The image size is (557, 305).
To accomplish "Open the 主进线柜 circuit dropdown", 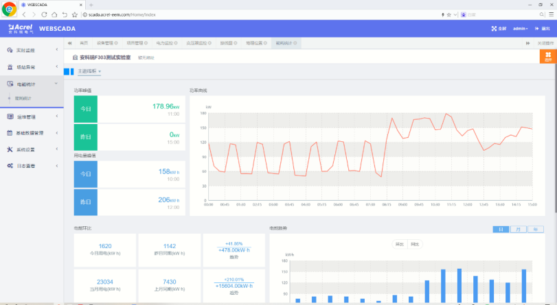I will (89, 71).
